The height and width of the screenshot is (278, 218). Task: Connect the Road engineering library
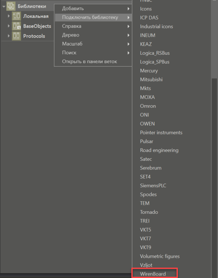coord(159,150)
